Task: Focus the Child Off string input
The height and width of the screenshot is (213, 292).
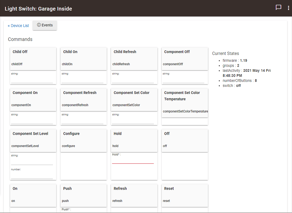Action: [32, 80]
